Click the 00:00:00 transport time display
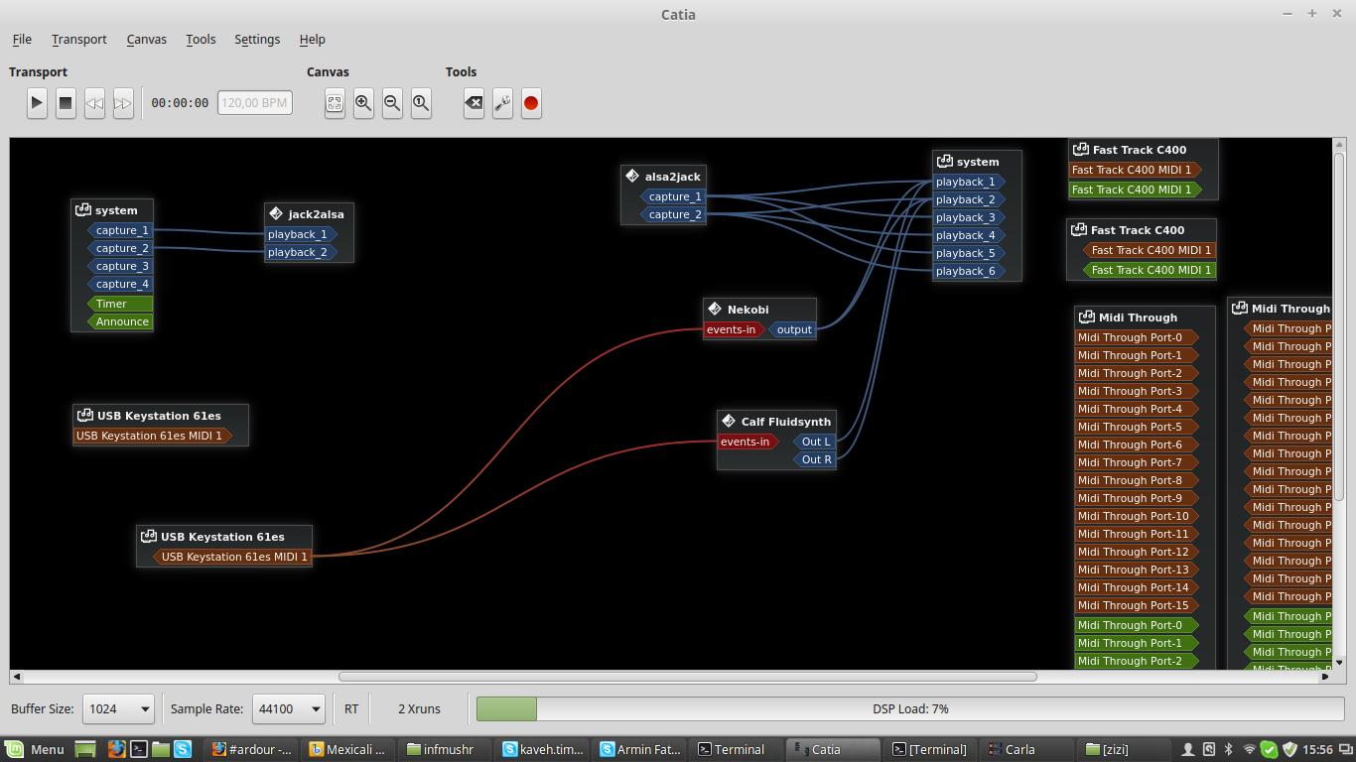1356x762 pixels. coord(180,102)
